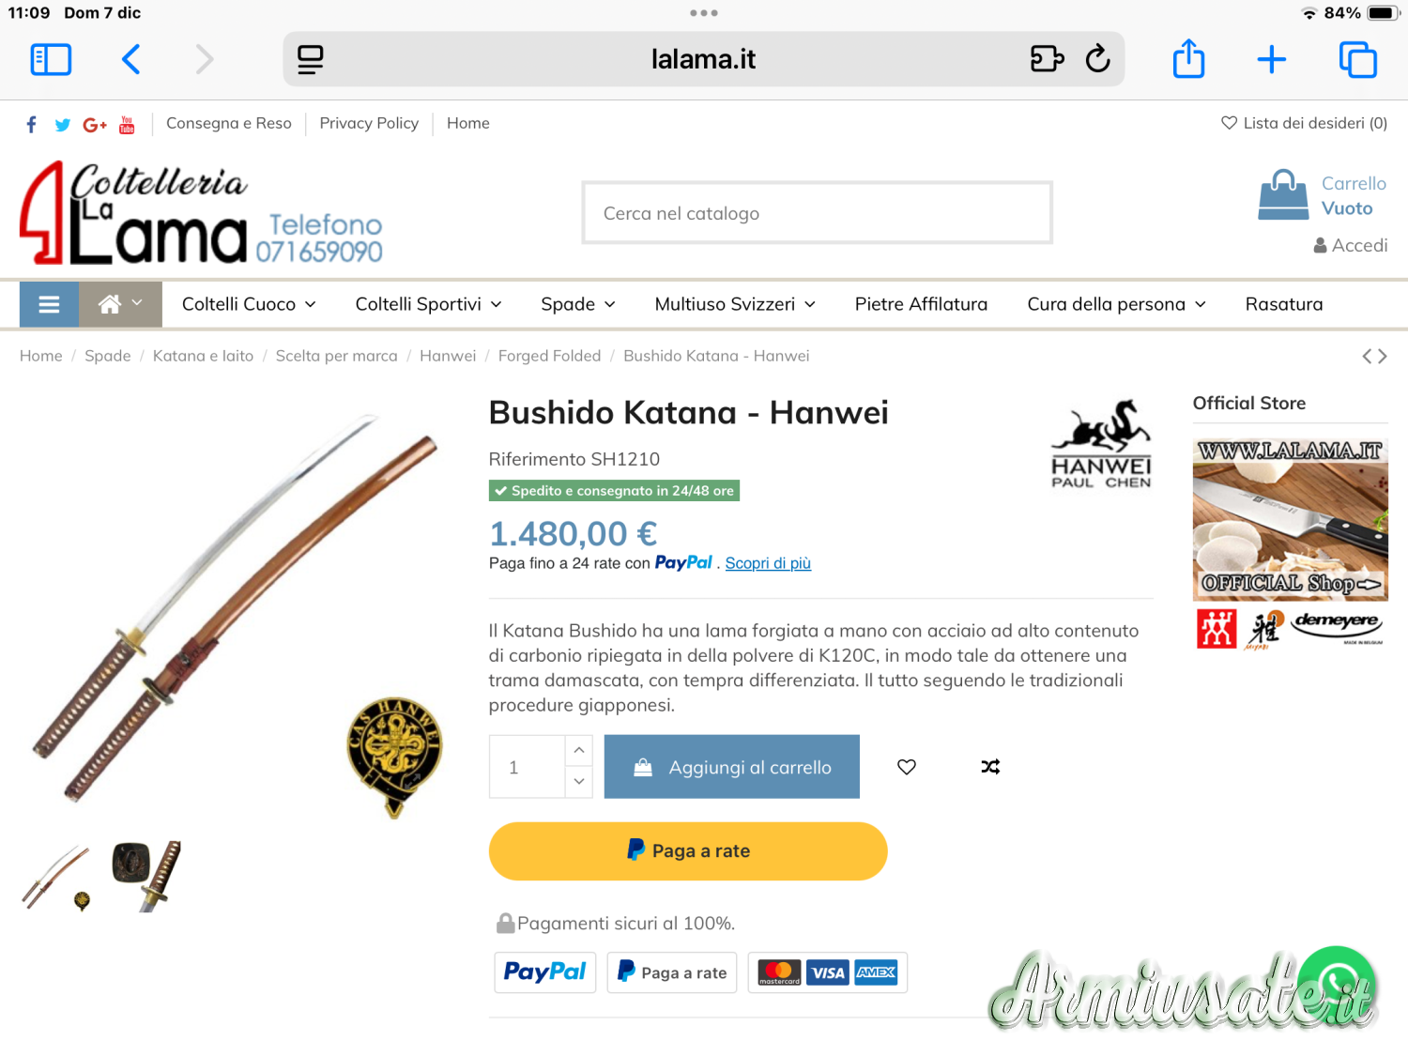Image resolution: width=1408 pixels, height=1056 pixels.
Task: Select the tsuba detail thumbnail
Action: tap(146, 876)
